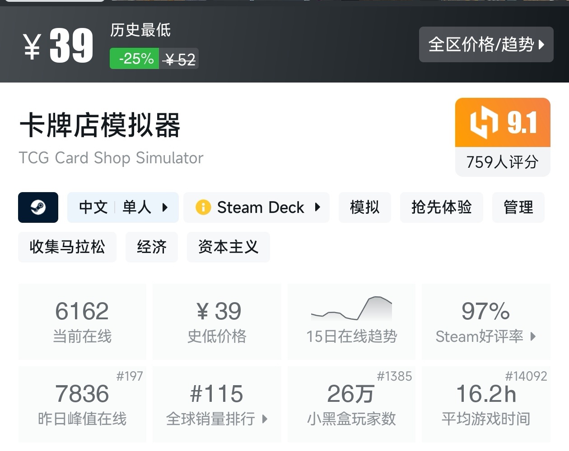
Task: Click the Xiaoheihe score logo icon
Action: (484, 122)
